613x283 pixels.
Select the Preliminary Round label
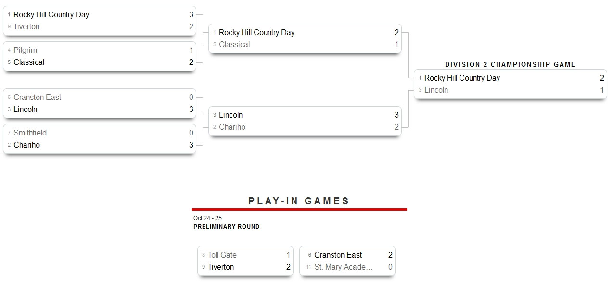tap(226, 227)
